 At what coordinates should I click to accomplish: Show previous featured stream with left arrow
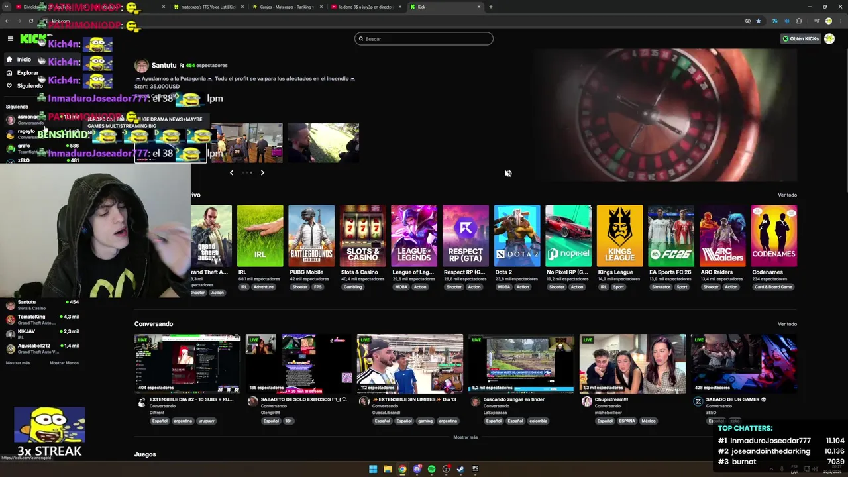[231, 173]
